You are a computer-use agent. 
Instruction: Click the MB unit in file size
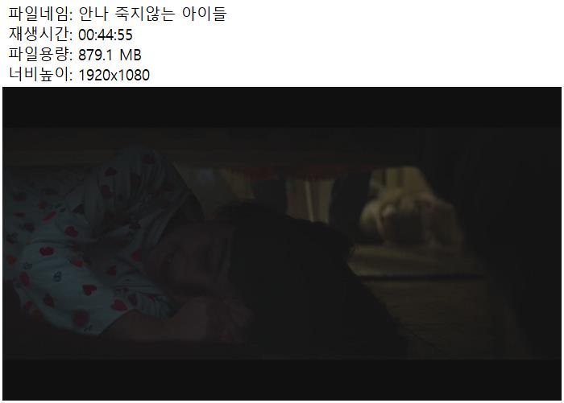click(131, 55)
